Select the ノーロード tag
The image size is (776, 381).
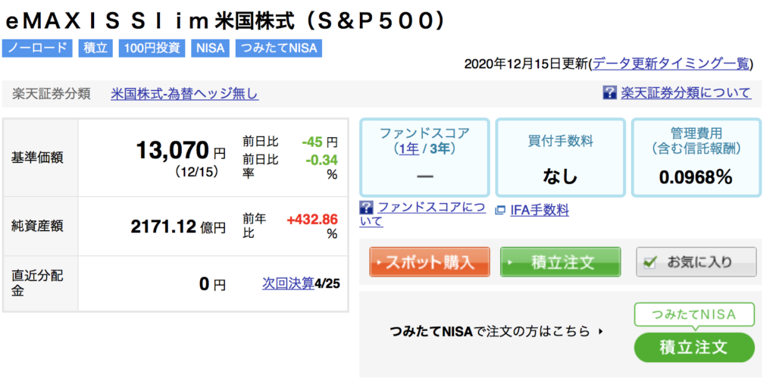coord(37,48)
